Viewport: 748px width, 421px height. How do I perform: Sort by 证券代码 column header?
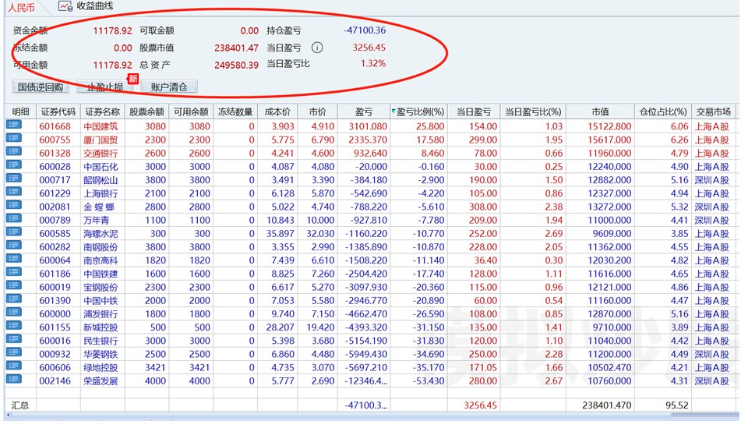pos(58,111)
